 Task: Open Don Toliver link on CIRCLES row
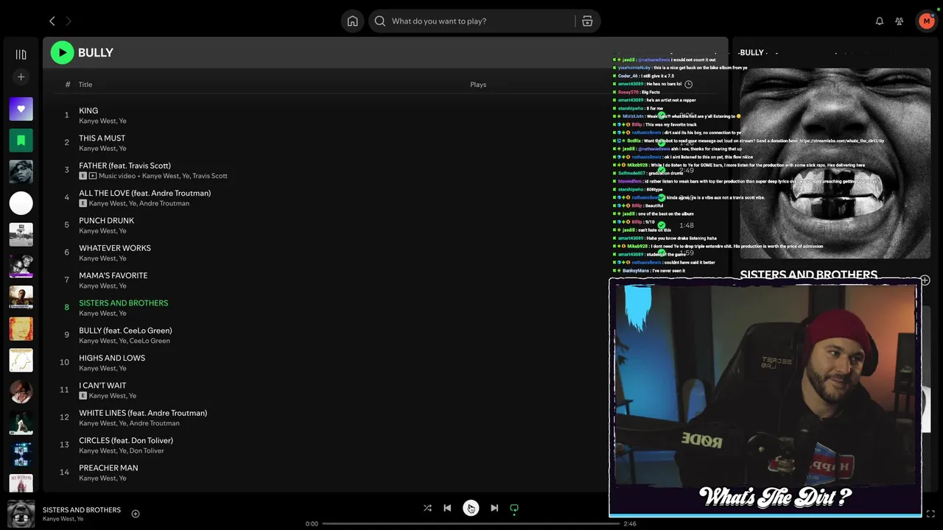[147, 451]
